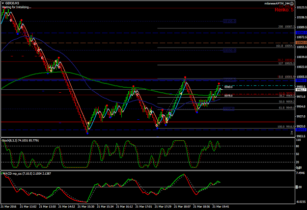This screenshot has width=307, height=210.
Task: Click the stochastic scale value 20
Action: [298, 162]
